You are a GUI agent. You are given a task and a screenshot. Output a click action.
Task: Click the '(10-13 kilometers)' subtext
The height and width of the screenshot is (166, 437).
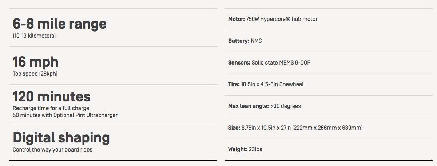tap(34, 36)
